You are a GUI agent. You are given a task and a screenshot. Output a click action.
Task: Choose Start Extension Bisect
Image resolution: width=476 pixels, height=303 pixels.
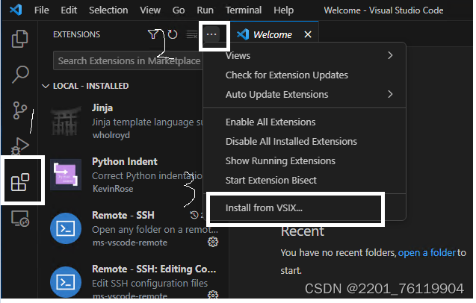[x=305, y=180]
